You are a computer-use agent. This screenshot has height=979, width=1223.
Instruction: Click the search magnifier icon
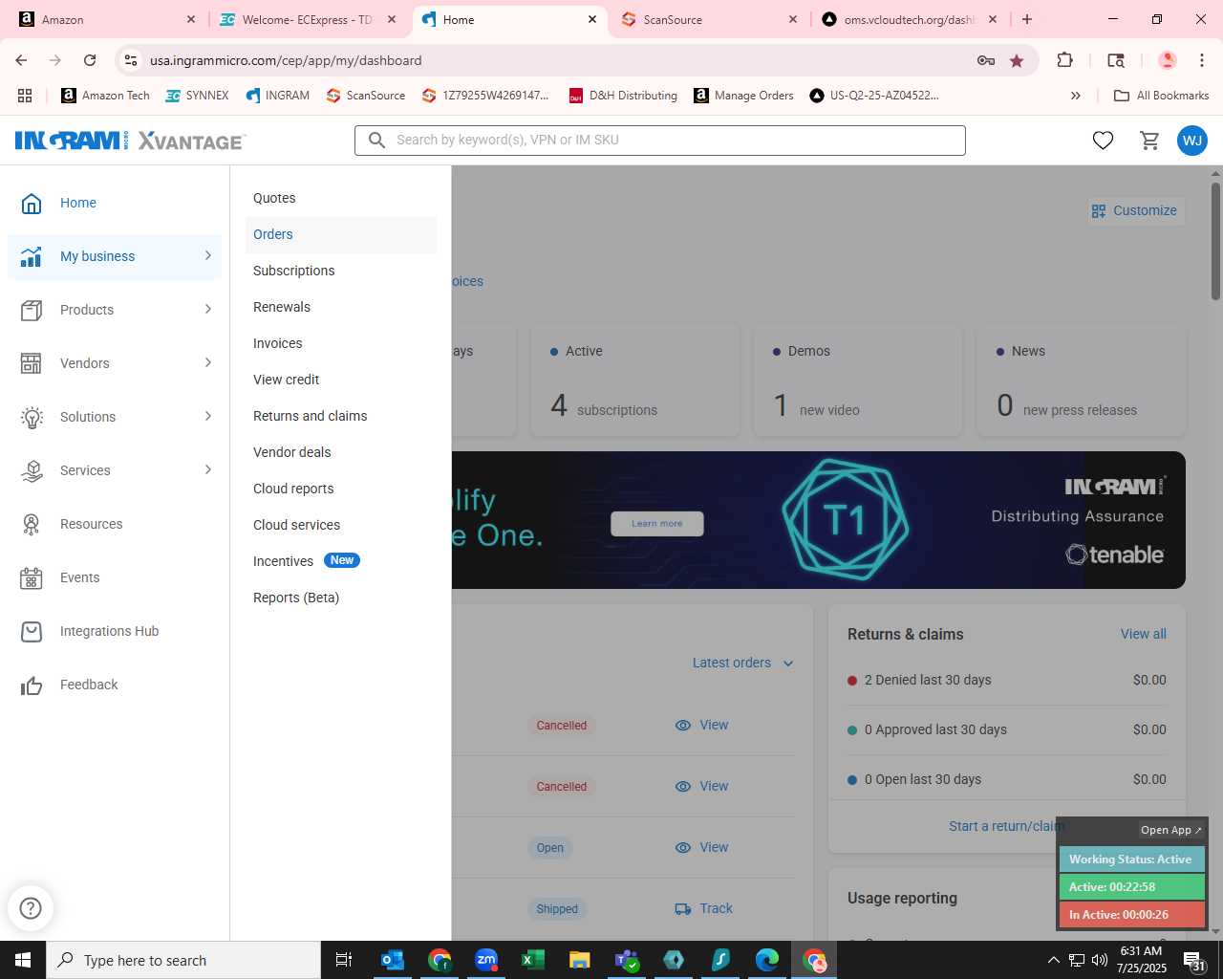click(x=377, y=141)
